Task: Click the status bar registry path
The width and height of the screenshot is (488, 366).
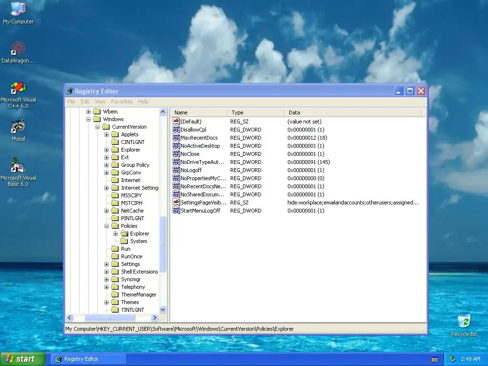Action: point(180,329)
